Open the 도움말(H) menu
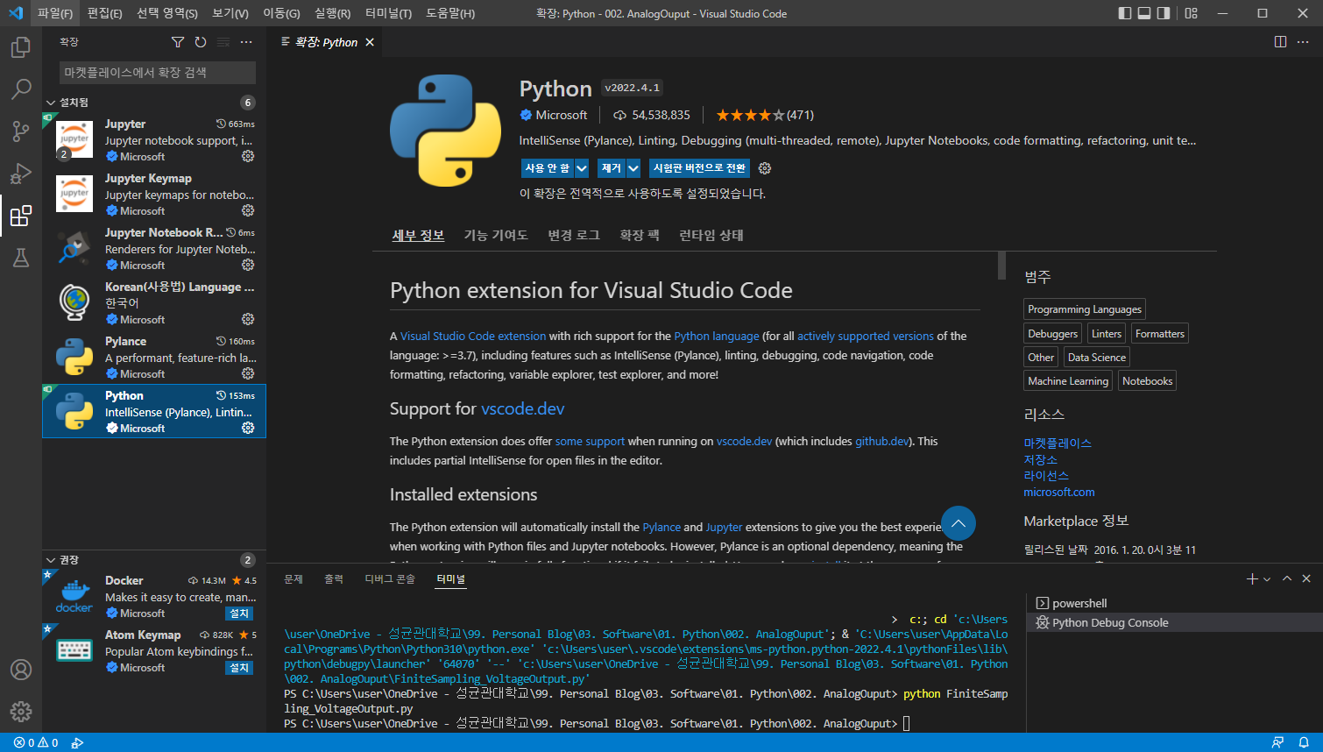Image resolution: width=1323 pixels, height=752 pixels. click(x=450, y=13)
